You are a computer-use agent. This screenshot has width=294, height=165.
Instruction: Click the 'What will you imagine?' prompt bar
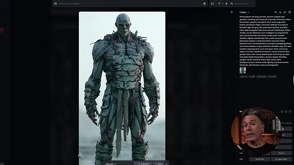130,4
